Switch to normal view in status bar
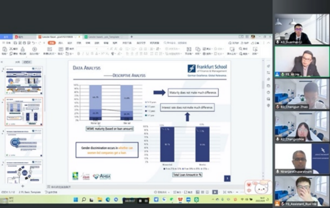 point(198,192)
